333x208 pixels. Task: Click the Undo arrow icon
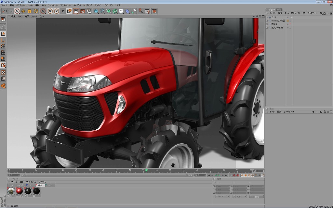(4, 11)
